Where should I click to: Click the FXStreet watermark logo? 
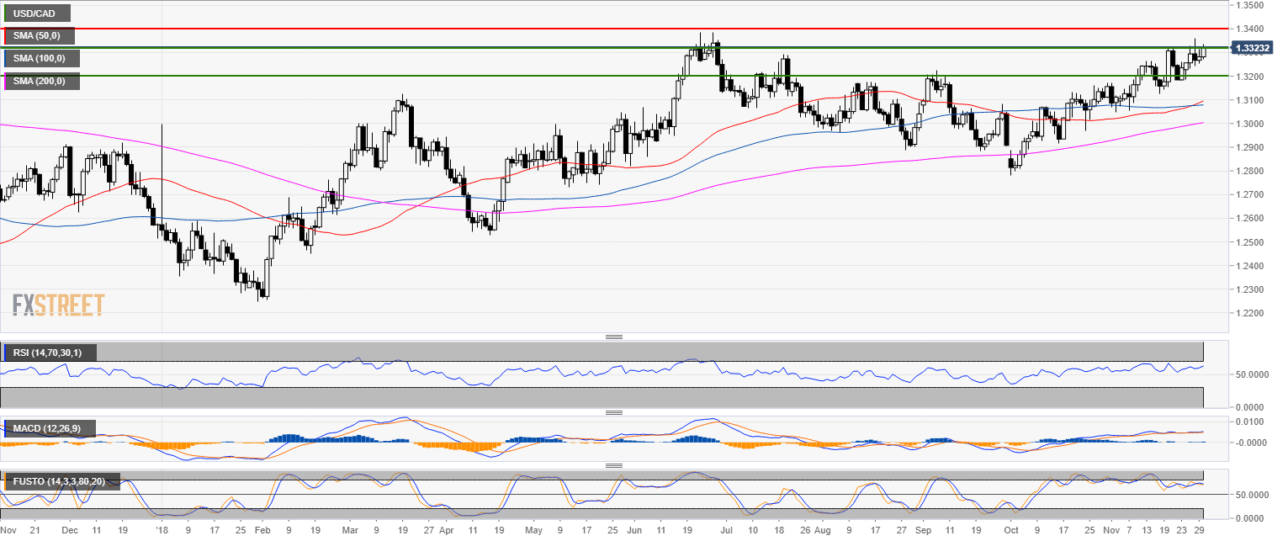click(58, 305)
